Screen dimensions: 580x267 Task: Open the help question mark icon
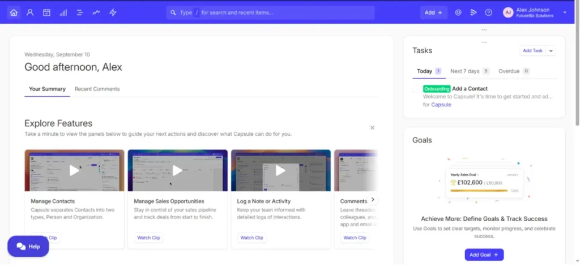click(x=488, y=12)
